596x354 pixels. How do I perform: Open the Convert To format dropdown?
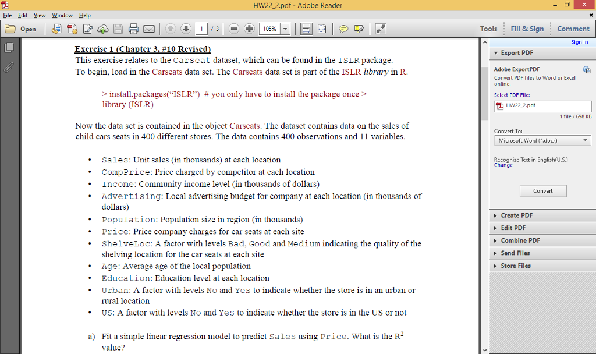[x=542, y=140]
